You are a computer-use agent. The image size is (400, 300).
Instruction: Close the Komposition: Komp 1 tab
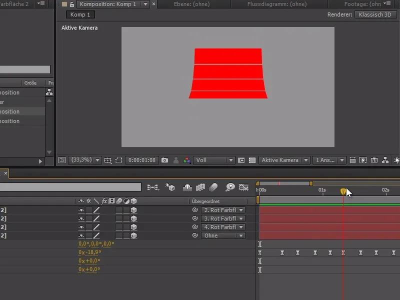coord(153,4)
